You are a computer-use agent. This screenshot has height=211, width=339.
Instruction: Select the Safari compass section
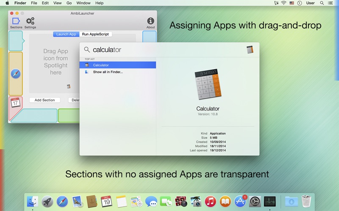click(16, 74)
